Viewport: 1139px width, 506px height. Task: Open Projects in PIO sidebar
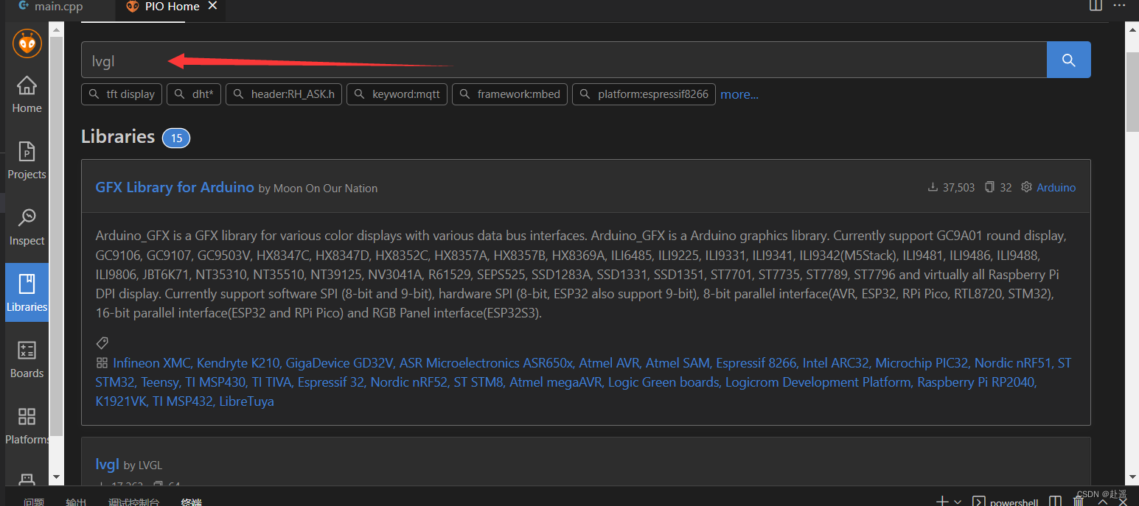(x=27, y=161)
